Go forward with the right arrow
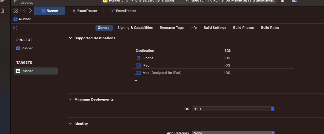The width and height of the screenshot is (324, 134). coord(30,11)
